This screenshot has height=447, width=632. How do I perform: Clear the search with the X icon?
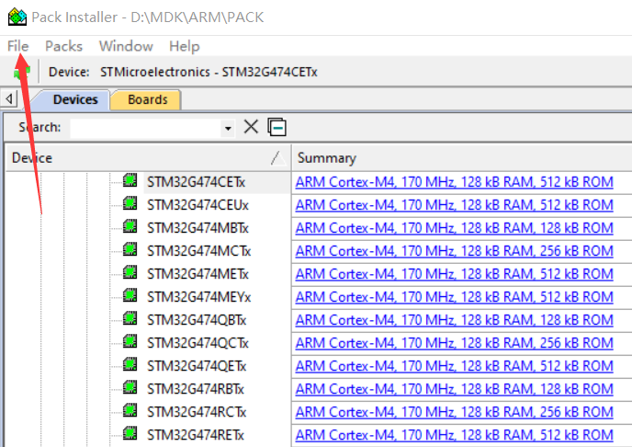(251, 127)
